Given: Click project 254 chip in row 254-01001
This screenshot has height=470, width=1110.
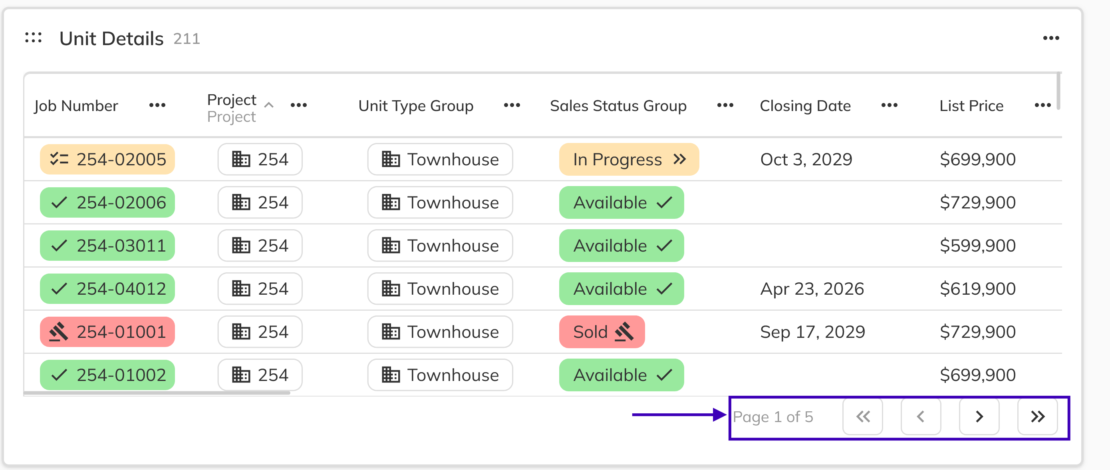Looking at the screenshot, I should pyautogui.click(x=260, y=332).
